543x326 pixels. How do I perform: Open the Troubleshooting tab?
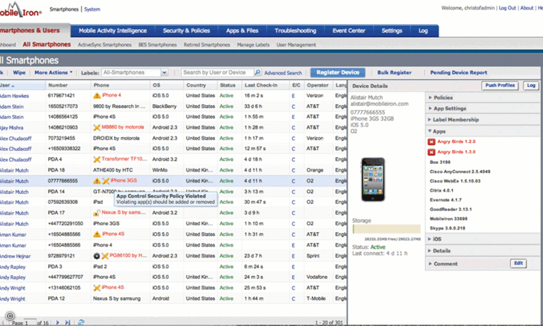[295, 31]
